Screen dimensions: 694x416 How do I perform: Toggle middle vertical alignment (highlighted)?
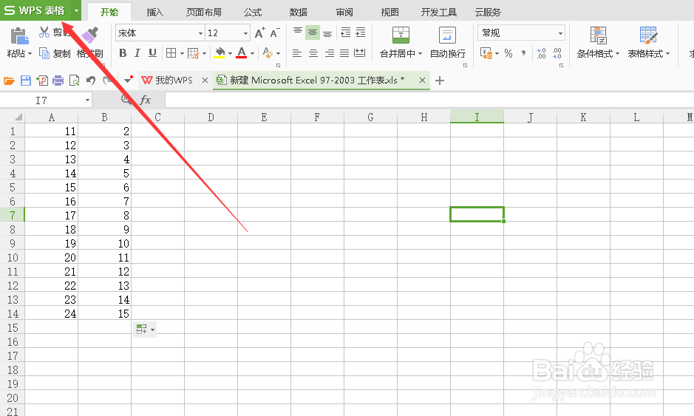point(313,33)
